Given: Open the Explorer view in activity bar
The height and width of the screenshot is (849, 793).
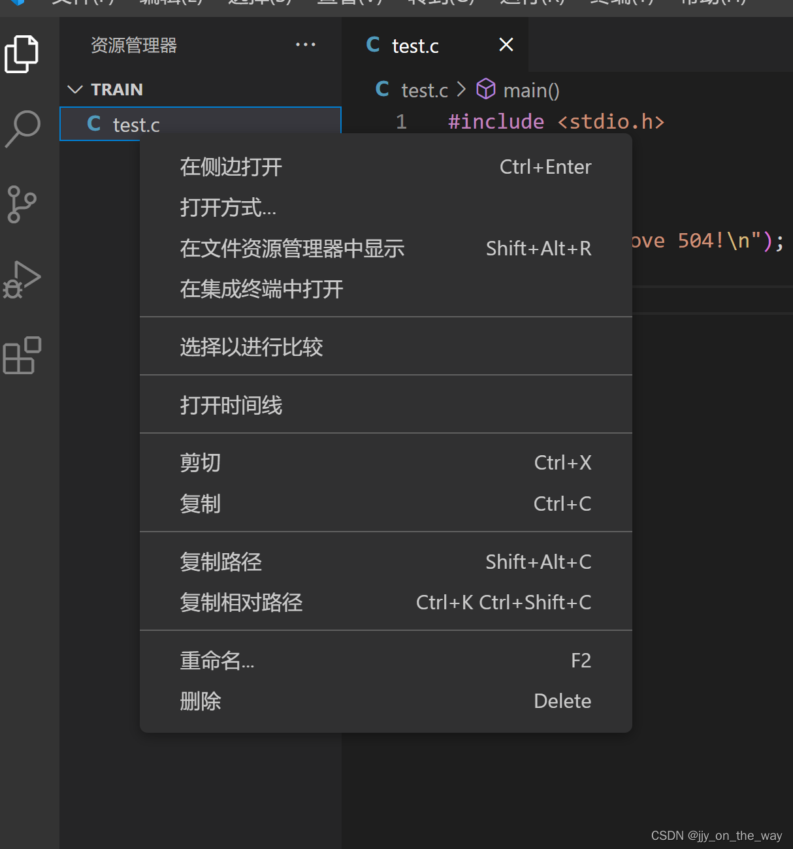Looking at the screenshot, I should click(22, 54).
